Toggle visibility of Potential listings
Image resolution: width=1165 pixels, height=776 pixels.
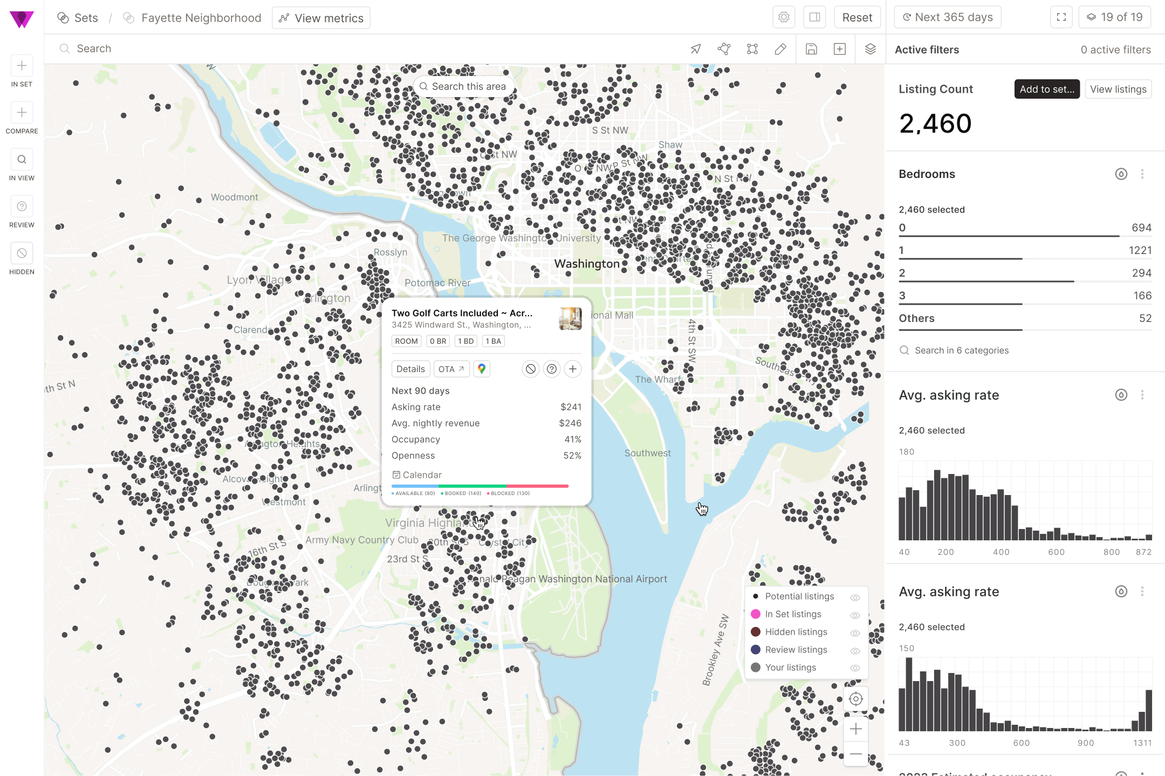click(855, 597)
